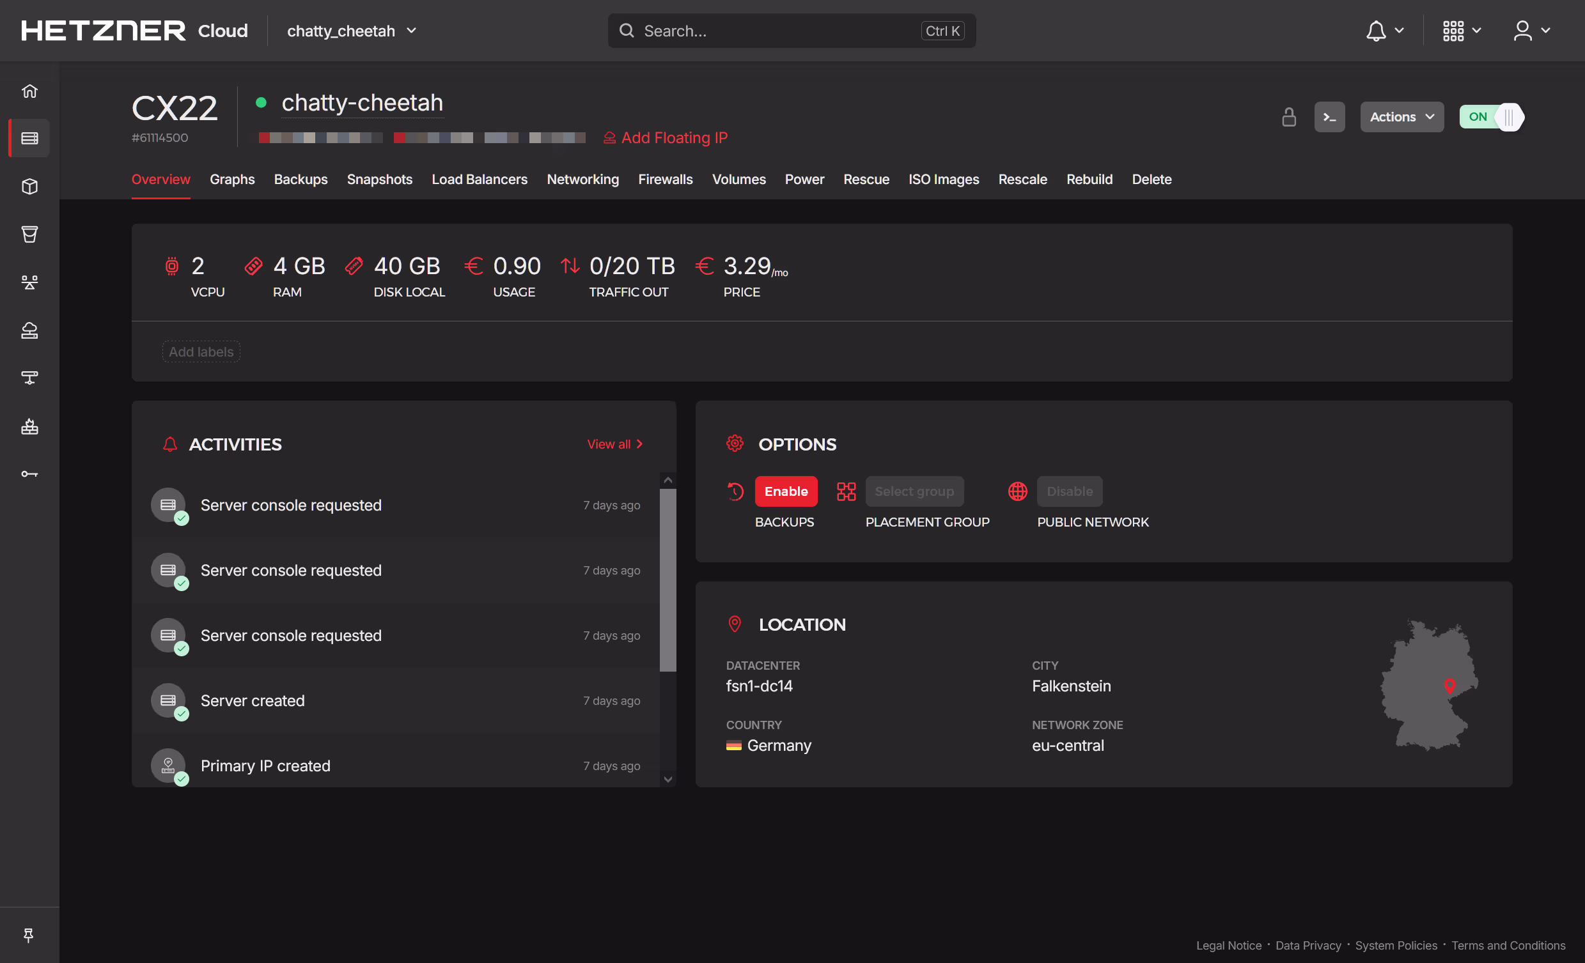
Task: Open Floating IPs icon in sidebar
Action: 29,330
